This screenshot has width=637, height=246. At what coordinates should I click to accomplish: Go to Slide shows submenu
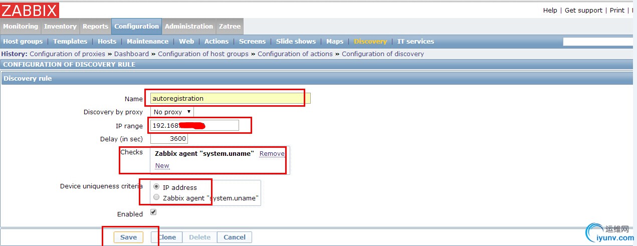296,42
